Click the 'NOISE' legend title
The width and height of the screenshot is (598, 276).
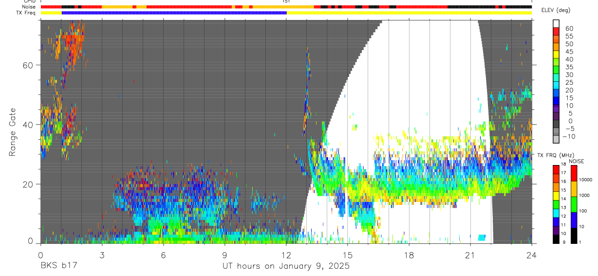[x=576, y=161]
